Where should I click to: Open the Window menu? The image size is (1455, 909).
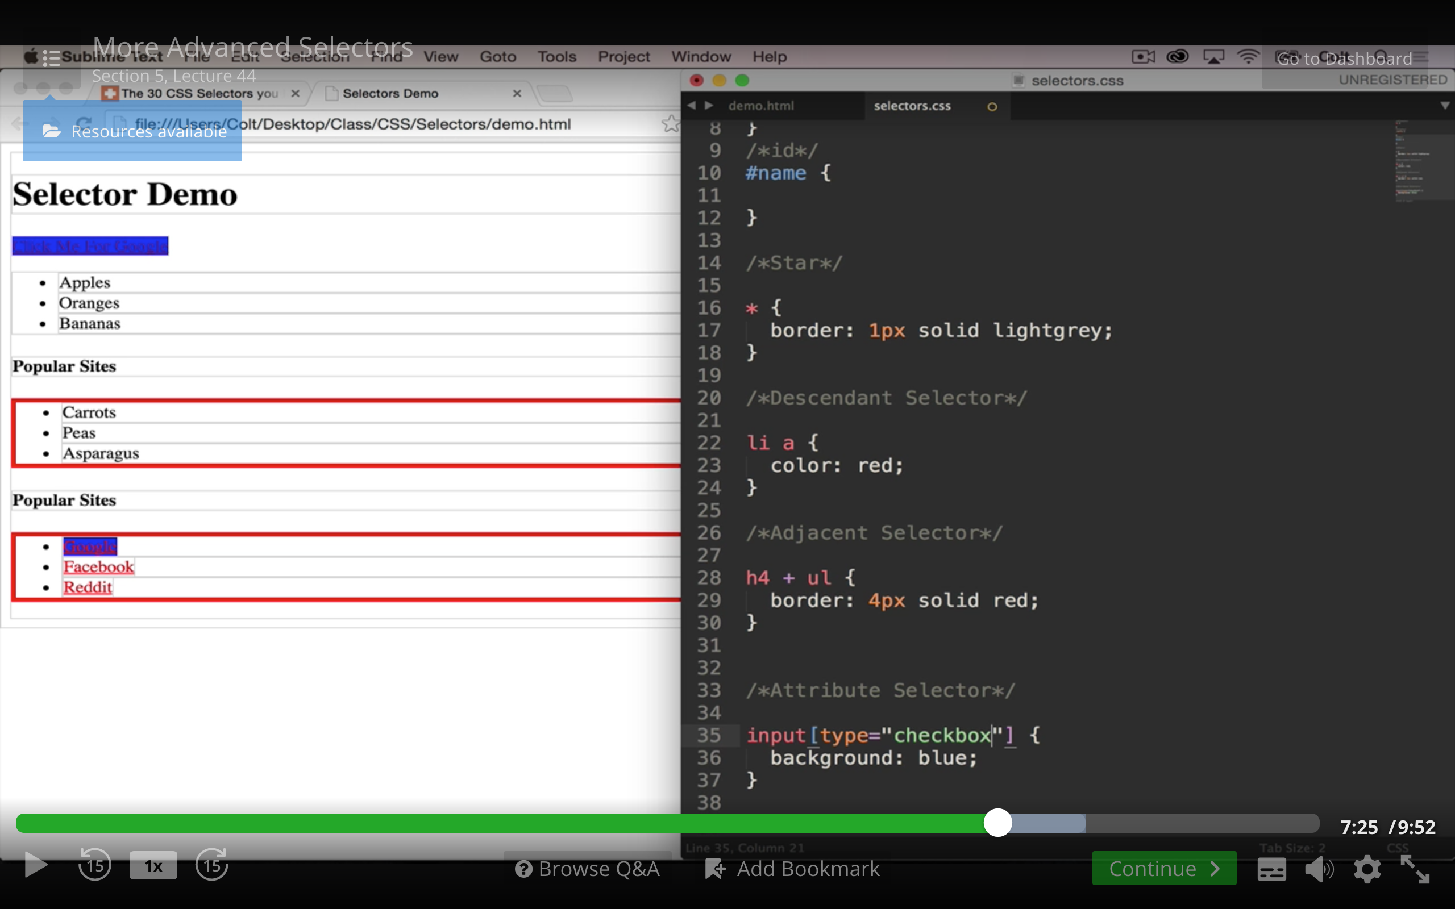(x=701, y=56)
